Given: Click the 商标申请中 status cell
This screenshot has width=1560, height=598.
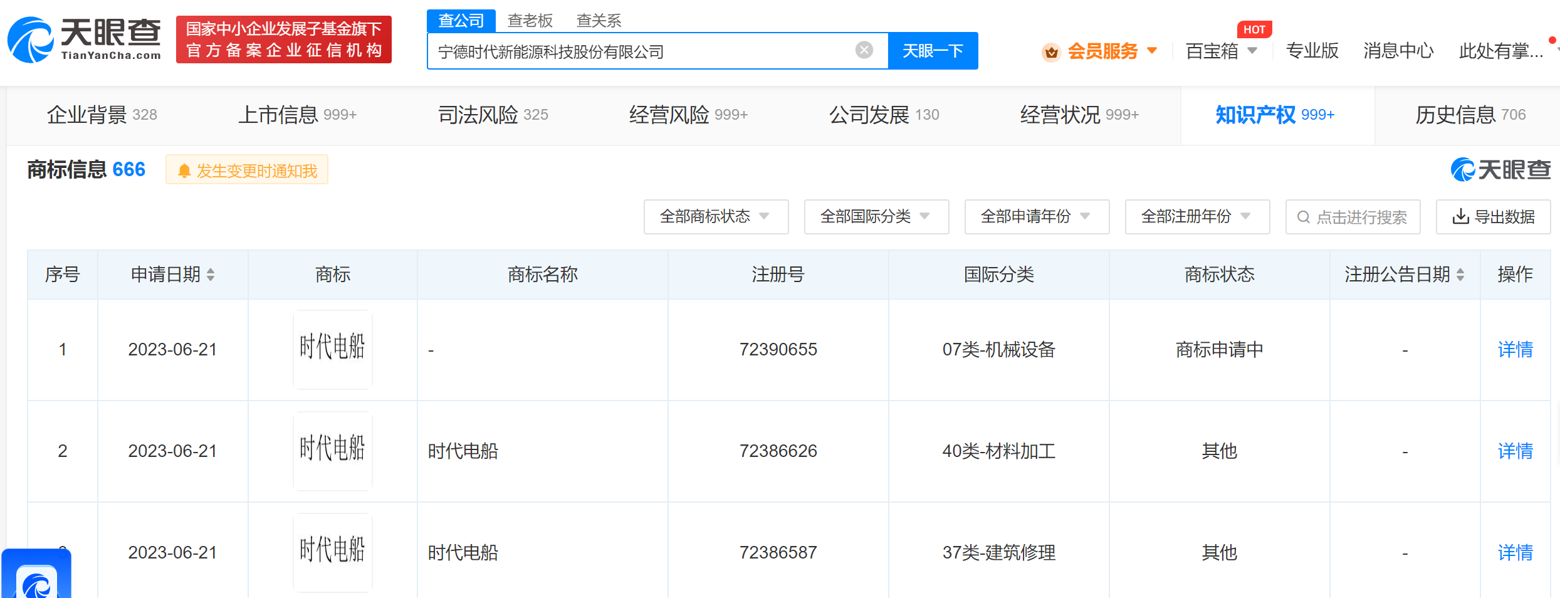Looking at the screenshot, I should point(1219,349).
